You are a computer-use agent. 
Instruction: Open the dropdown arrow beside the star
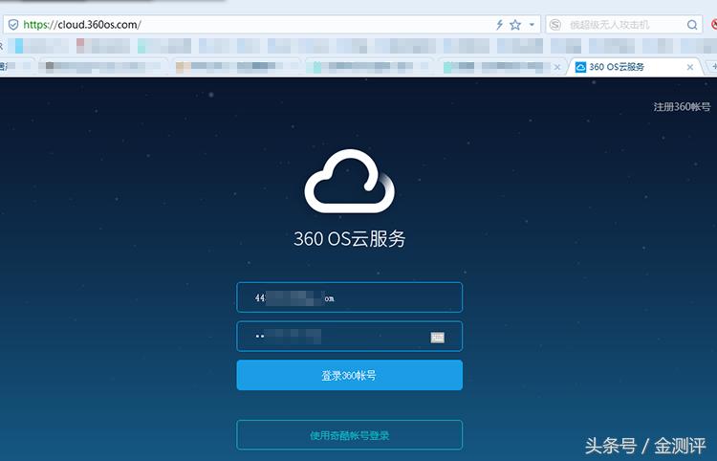pyautogui.click(x=532, y=25)
